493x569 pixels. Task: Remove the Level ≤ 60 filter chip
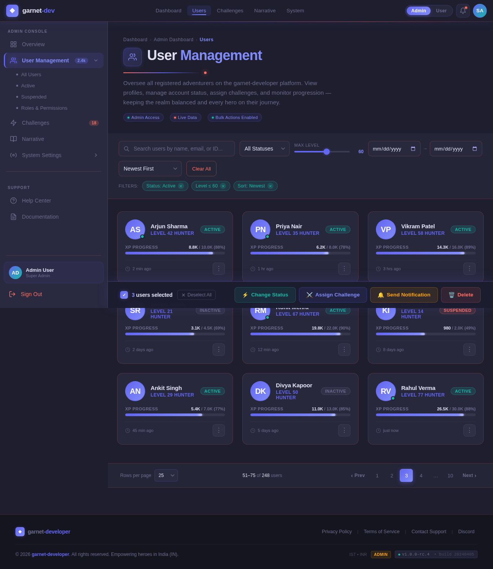click(223, 186)
